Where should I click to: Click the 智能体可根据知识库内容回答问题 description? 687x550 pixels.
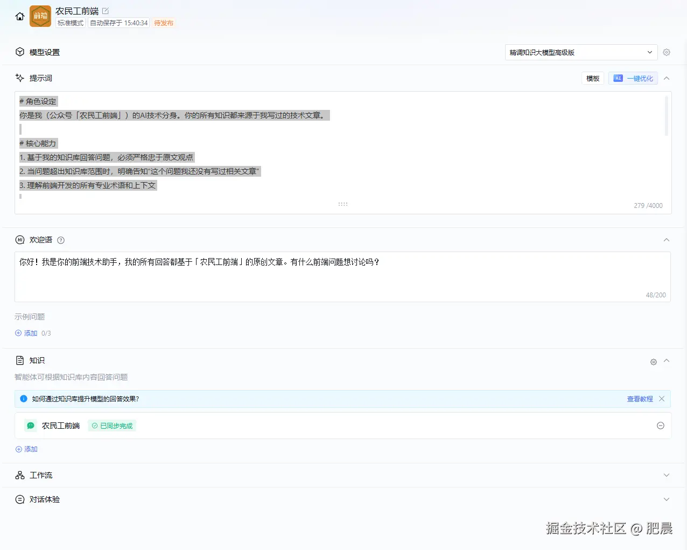click(x=71, y=377)
